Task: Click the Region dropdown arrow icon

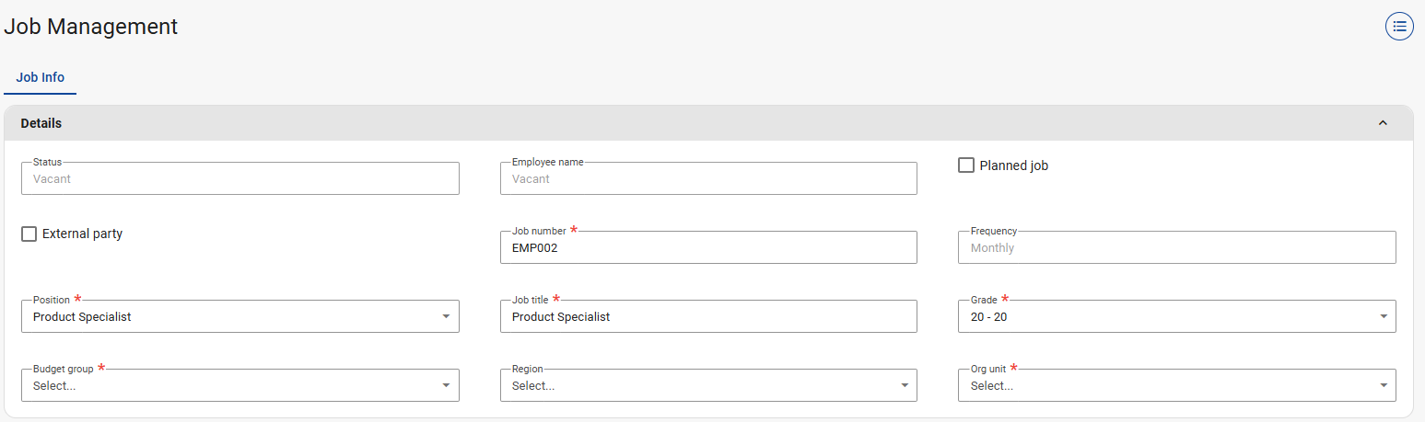Action: pyautogui.click(x=904, y=385)
